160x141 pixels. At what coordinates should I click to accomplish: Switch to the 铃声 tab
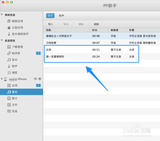(61, 16)
